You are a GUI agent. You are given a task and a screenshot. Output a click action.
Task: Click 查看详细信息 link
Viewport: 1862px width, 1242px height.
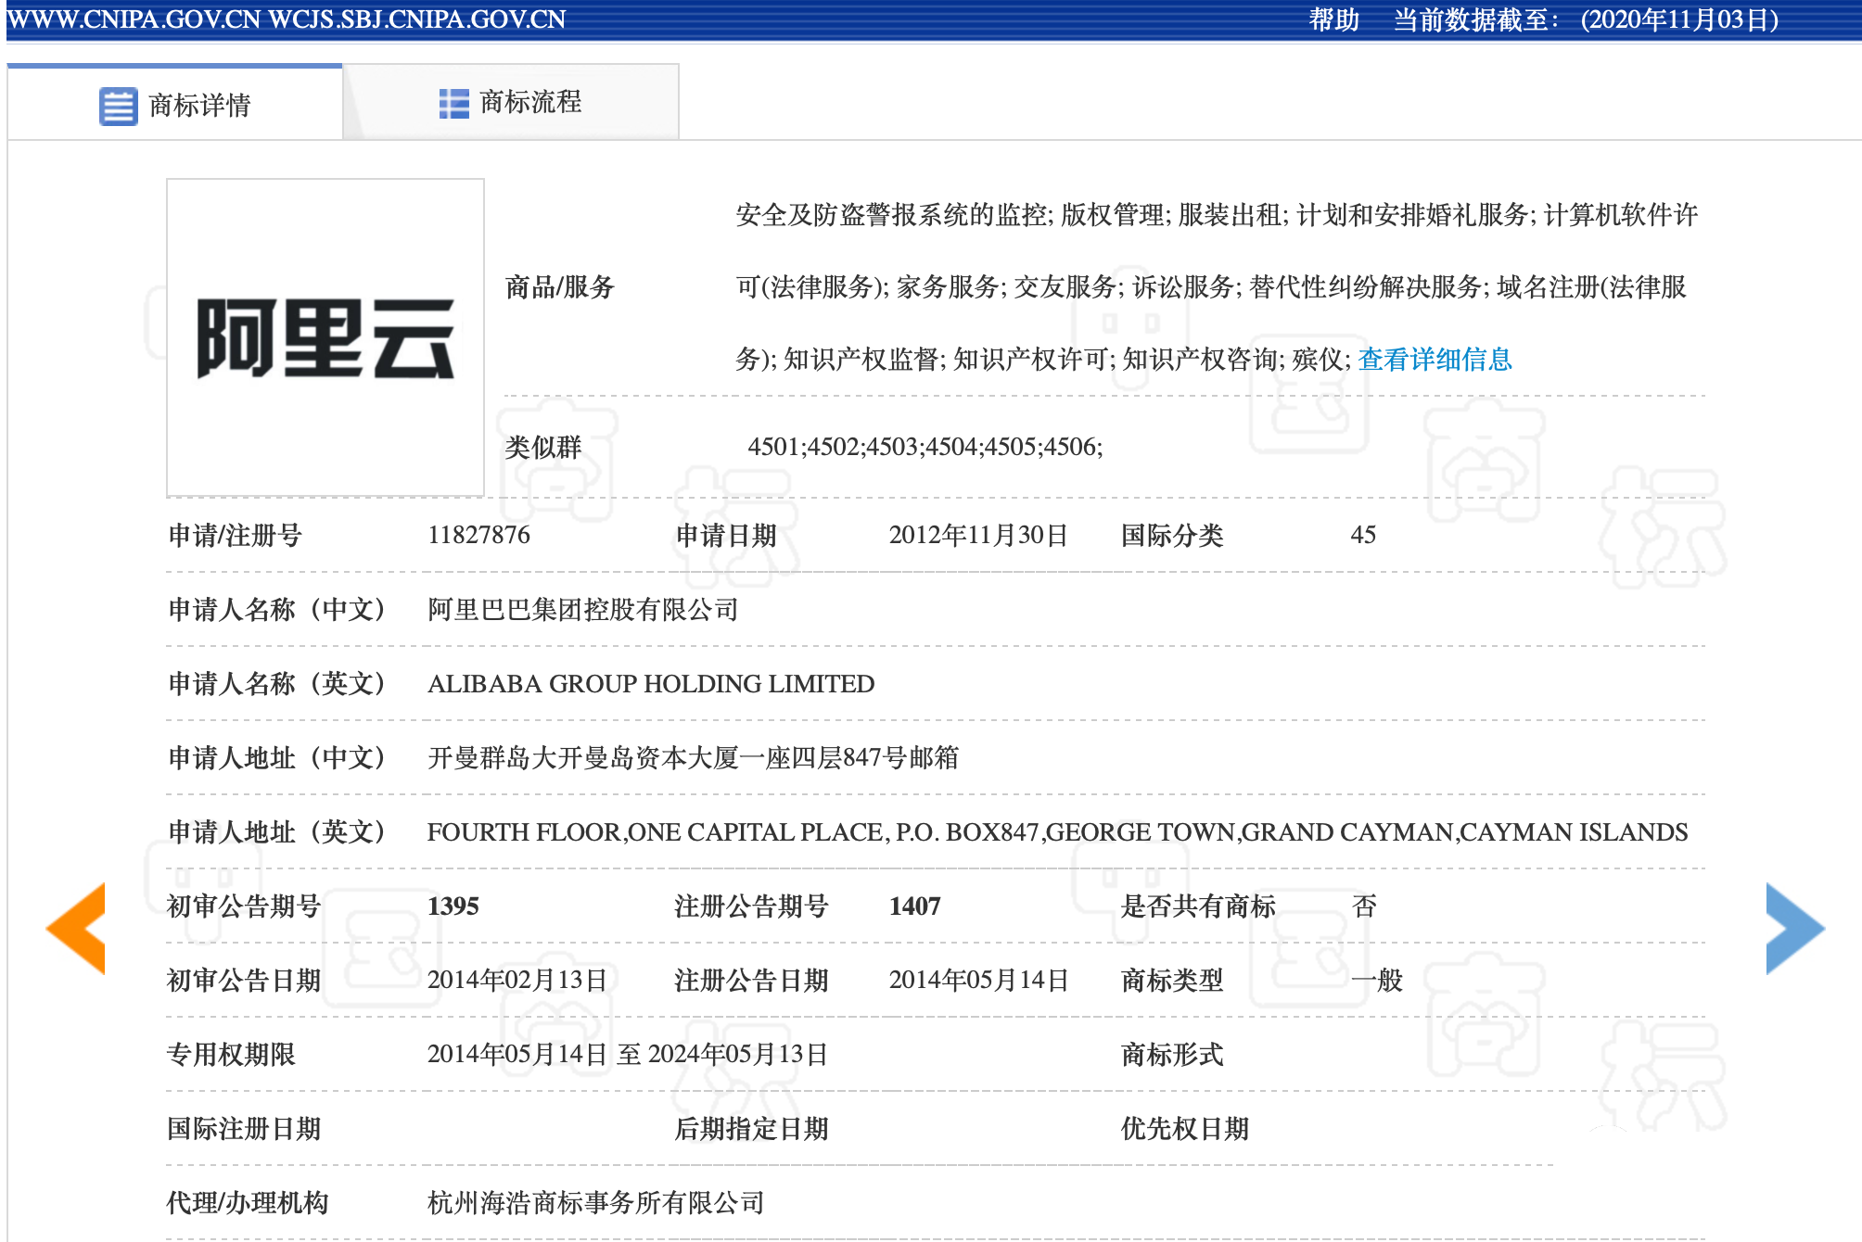click(x=1435, y=360)
